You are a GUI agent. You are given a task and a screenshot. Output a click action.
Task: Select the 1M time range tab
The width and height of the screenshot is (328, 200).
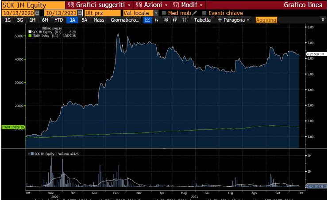pyautogui.click(x=32, y=20)
